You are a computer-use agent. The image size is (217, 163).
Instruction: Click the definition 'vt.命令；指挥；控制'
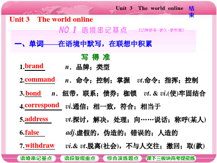coord(168,80)
